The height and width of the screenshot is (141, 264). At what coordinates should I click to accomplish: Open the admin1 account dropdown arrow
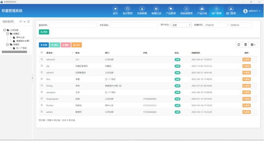click(x=259, y=11)
